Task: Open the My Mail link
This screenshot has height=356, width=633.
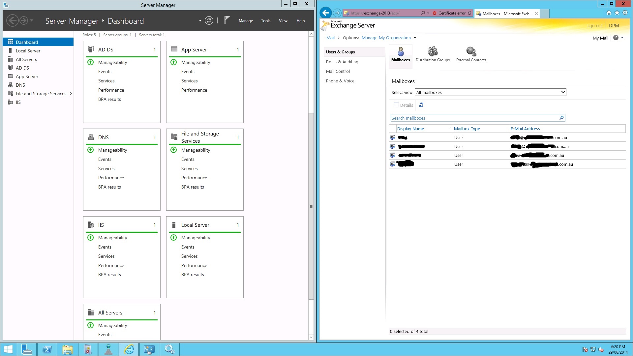Action: pos(600,38)
